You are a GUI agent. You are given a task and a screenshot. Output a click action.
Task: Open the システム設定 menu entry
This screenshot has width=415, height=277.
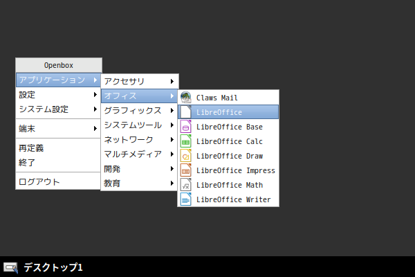(59, 109)
